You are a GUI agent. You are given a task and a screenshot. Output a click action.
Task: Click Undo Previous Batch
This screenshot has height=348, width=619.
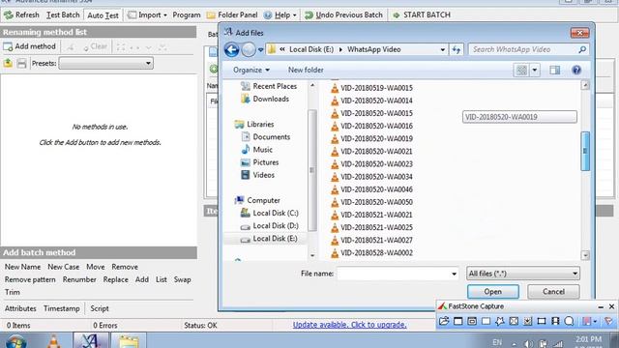pos(343,15)
